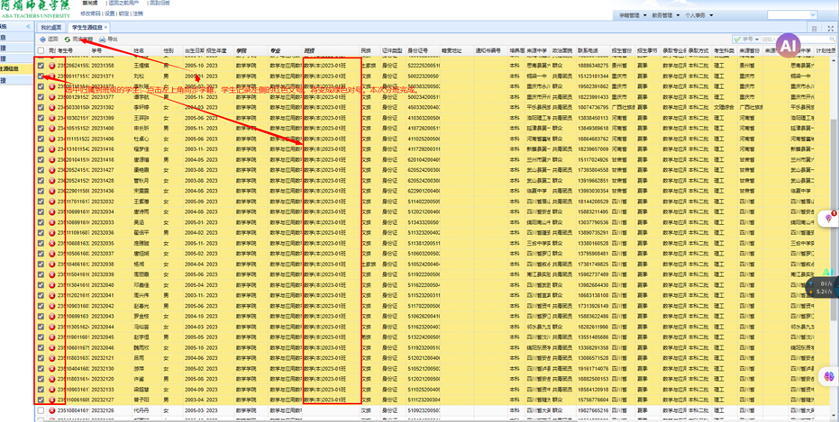Click the 注销 logout link
Viewport: 839px width, 422px height.
pyautogui.click(x=138, y=13)
